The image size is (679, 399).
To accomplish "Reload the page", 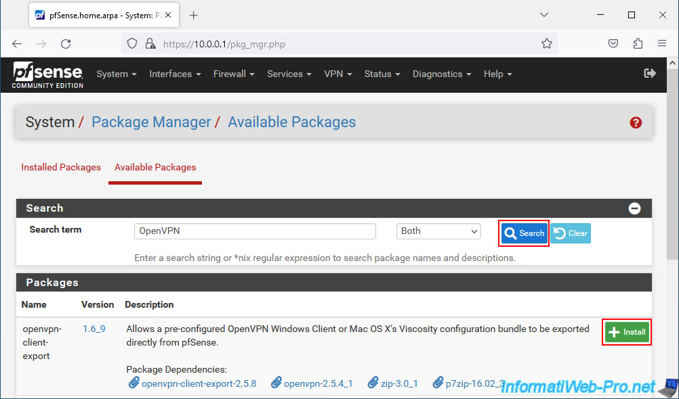I will 66,44.
